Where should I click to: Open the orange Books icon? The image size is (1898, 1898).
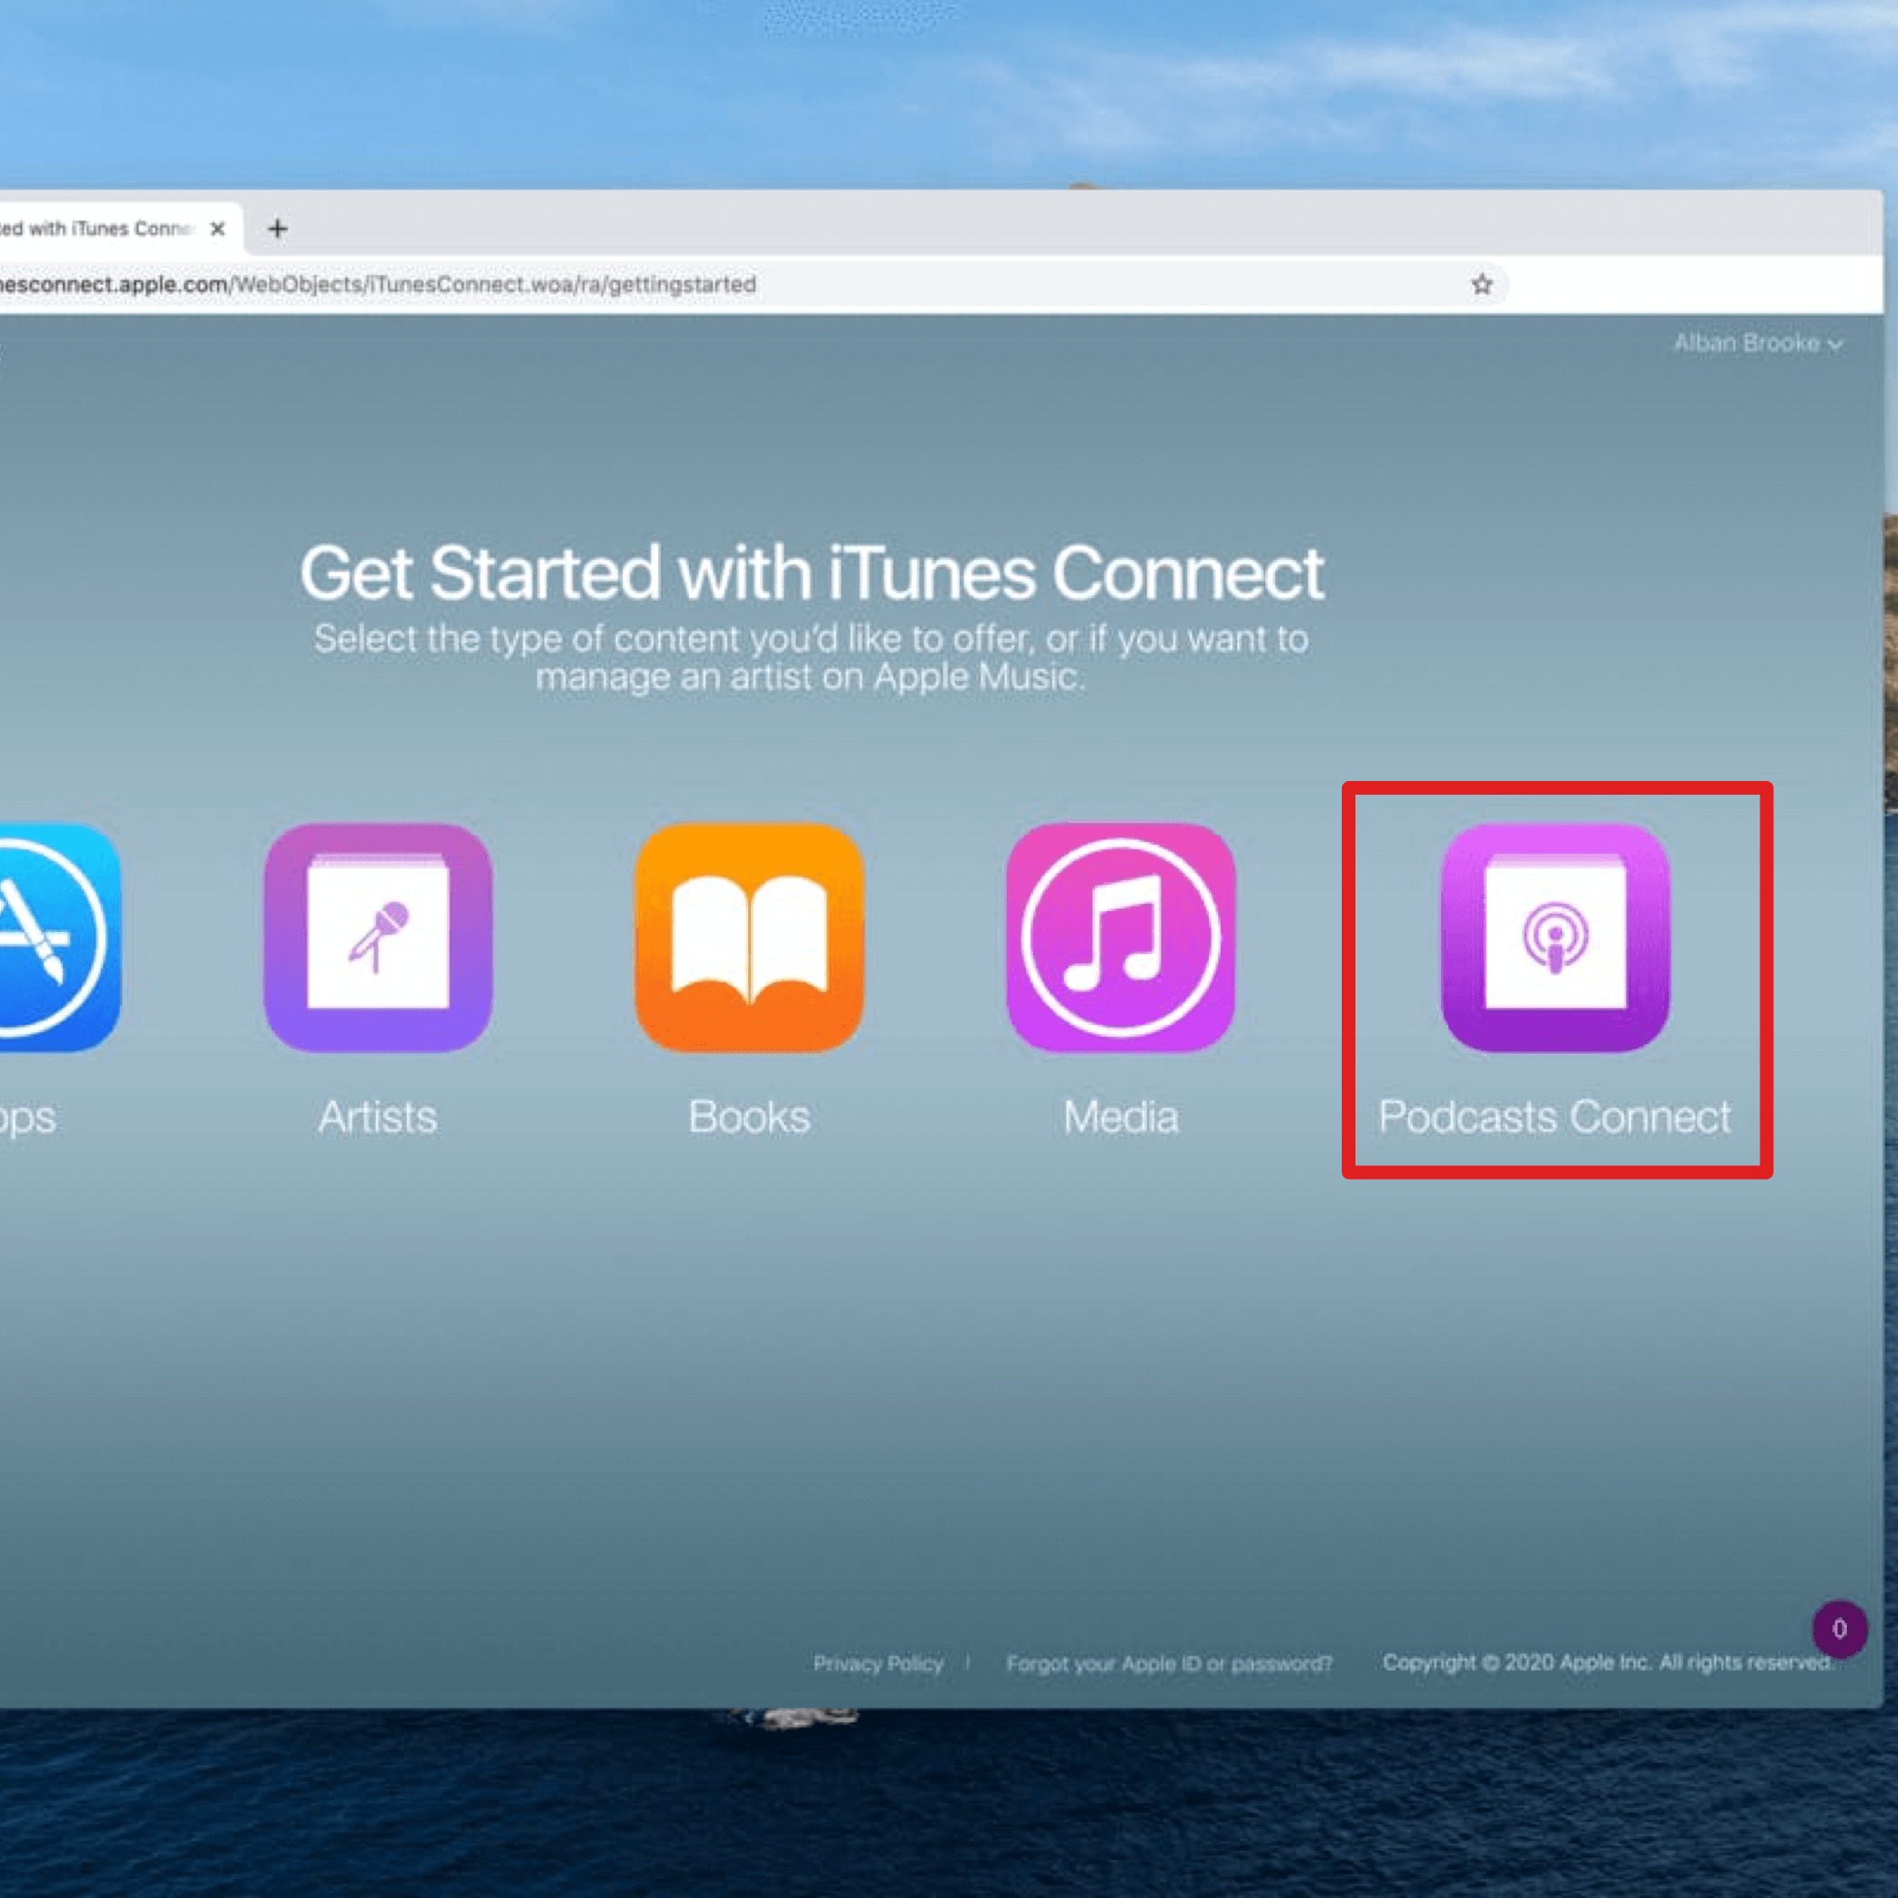749,938
